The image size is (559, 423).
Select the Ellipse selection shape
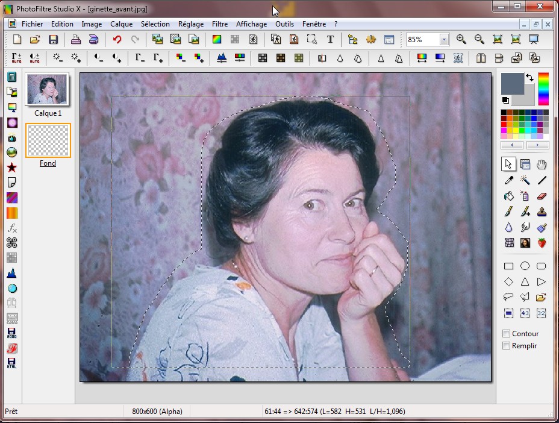tap(525, 266)
